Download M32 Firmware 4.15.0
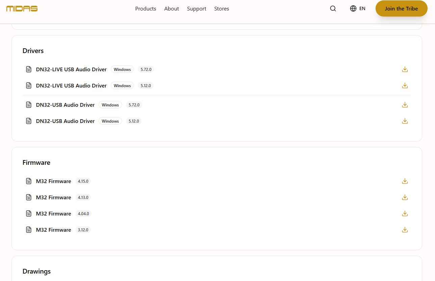 (405, 181)
